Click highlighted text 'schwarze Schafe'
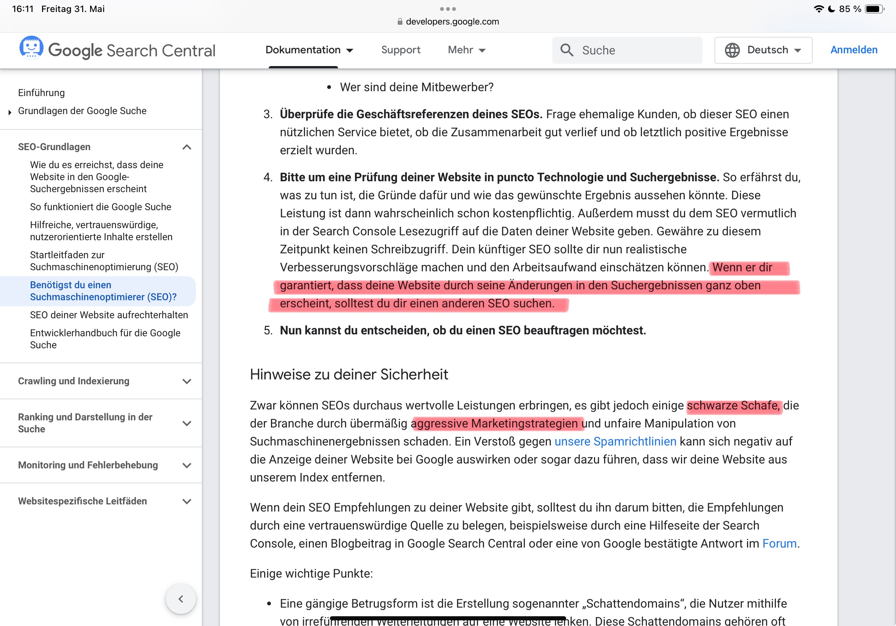Viewport: 896px width, 626px height. pyautogui.click(x=733, y=405)
